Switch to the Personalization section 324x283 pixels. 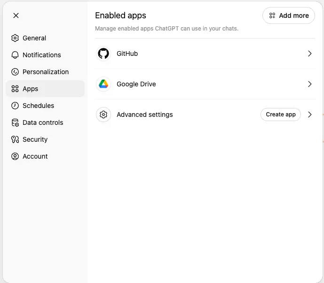point(46,72)
